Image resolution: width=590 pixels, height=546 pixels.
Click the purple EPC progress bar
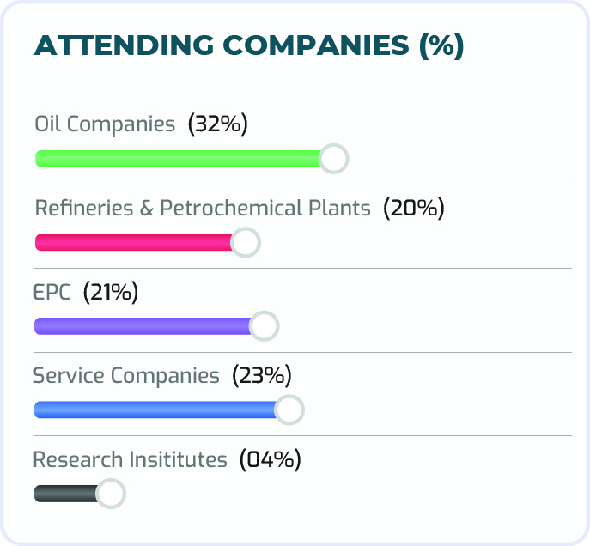point(142,326)
